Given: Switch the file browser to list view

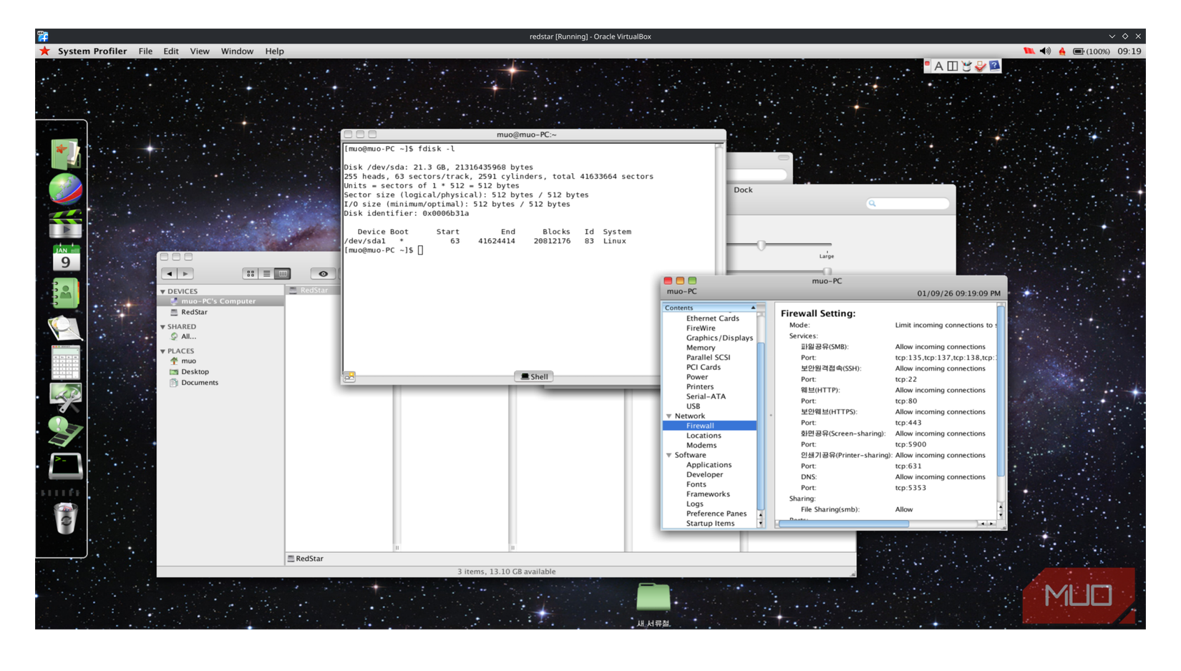Looking at the screenshot, I should coord(266,273).
